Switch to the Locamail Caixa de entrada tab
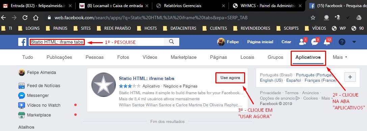 [x=114, y=6]
